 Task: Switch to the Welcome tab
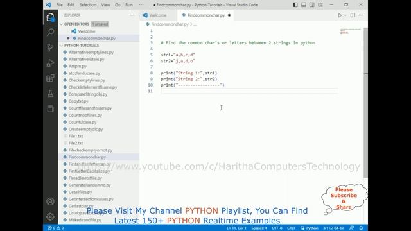pyautogui.click(x=158, y=15)
